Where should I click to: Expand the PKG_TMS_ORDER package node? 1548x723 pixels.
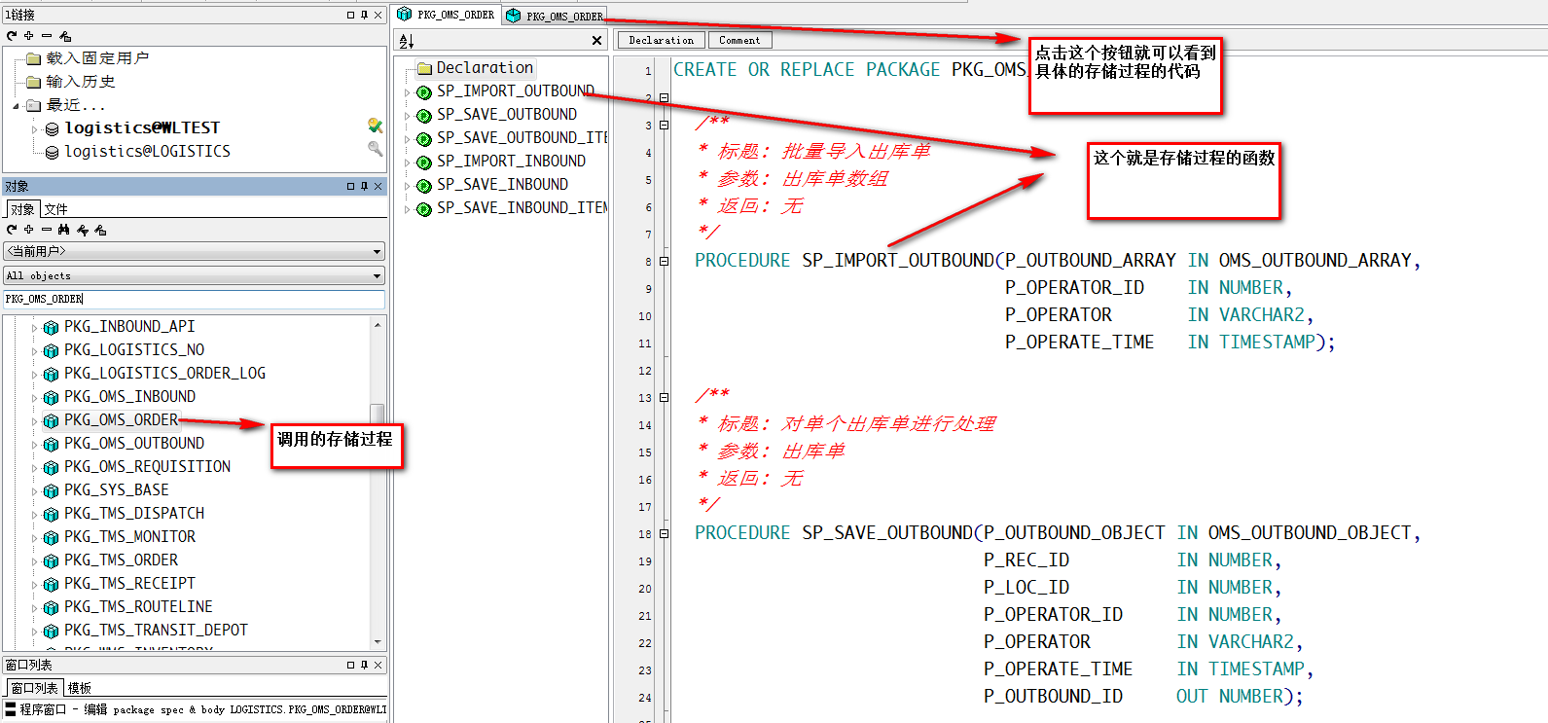tap(35, 561)
